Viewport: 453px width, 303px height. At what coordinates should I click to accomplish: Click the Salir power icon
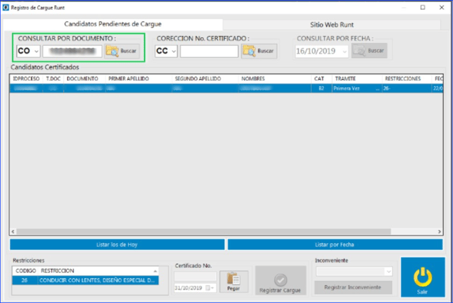tap(423, 277)
